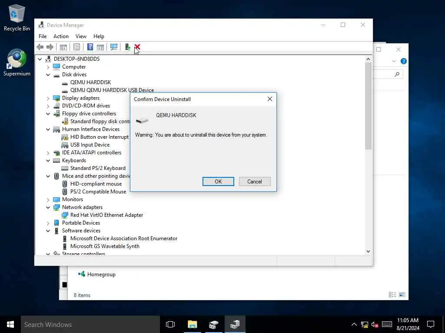The width and height of the screenshot is (445, 333).
Task: Select the DVD/CD-ROM drives category icon
Action: click(56, 106)
